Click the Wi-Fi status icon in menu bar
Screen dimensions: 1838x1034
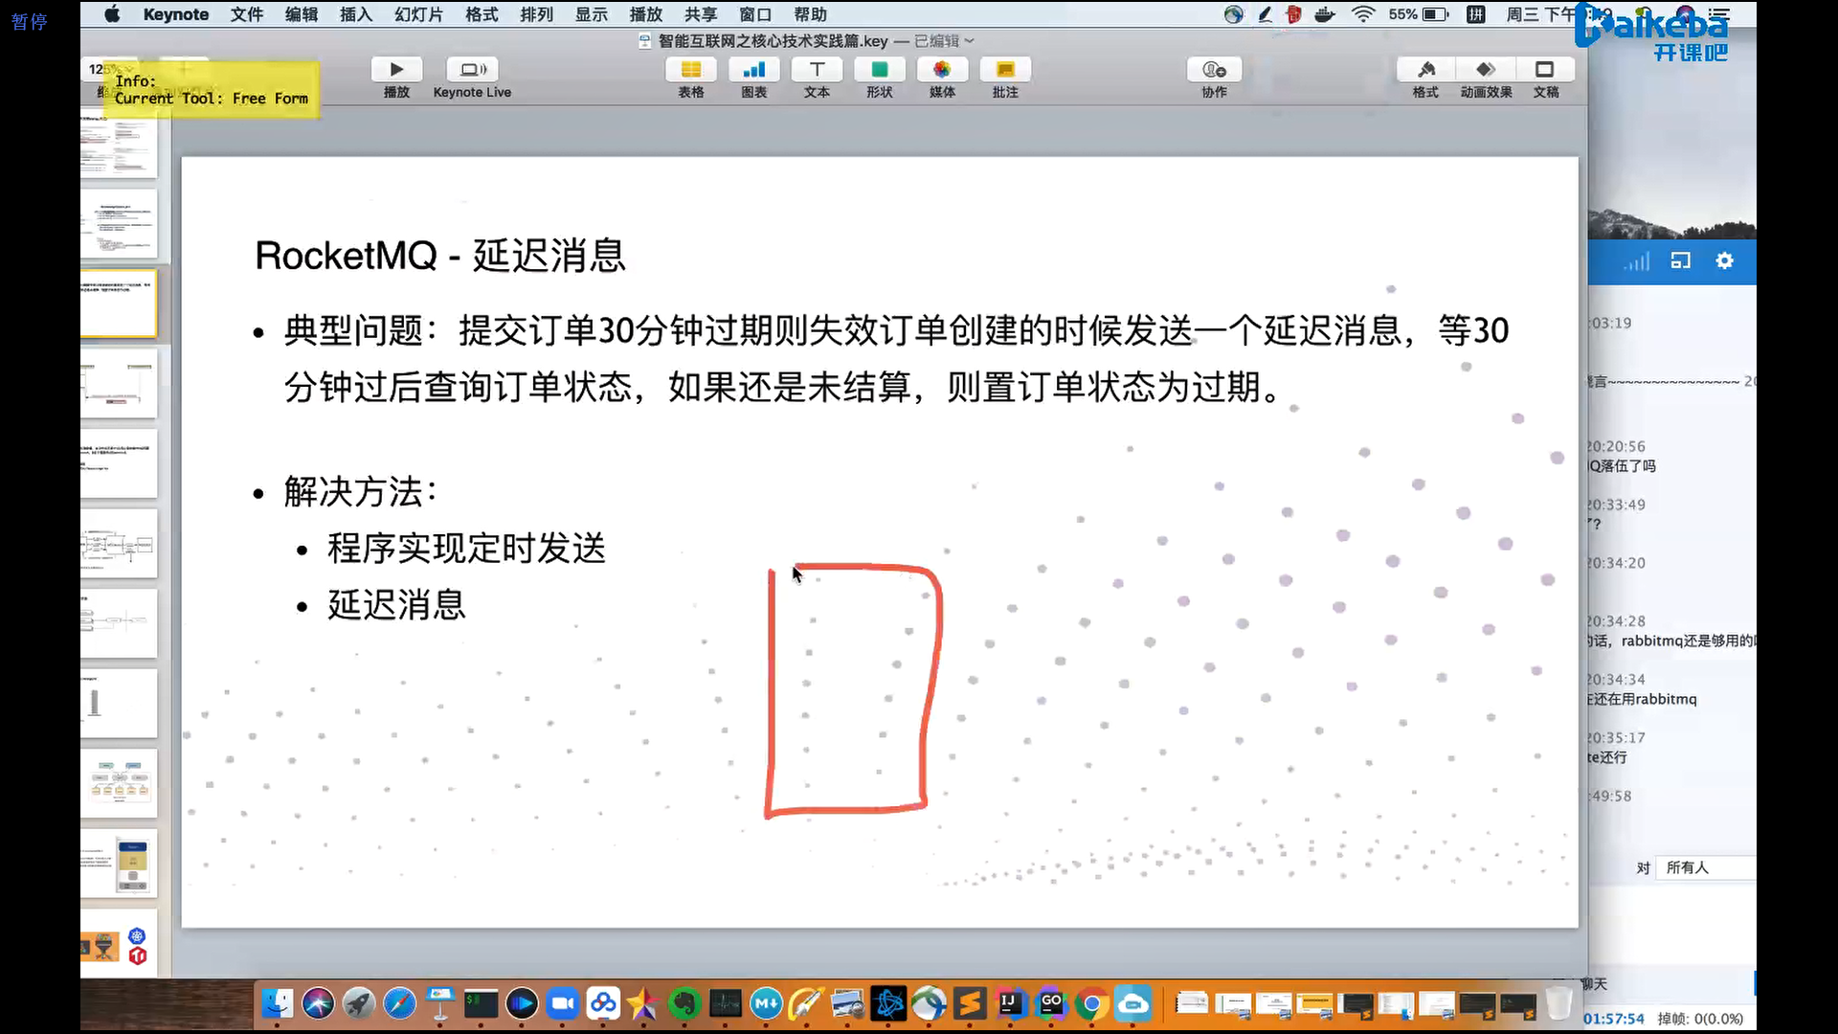(1362, 14)
